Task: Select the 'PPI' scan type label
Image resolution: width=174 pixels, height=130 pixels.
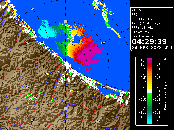Action: pyautogui.click(x=134, y=15)
